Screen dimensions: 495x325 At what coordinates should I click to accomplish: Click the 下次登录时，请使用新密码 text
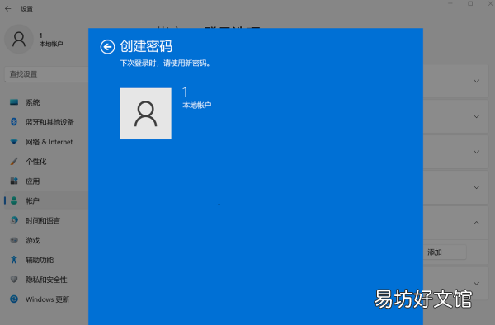point(165,64)
